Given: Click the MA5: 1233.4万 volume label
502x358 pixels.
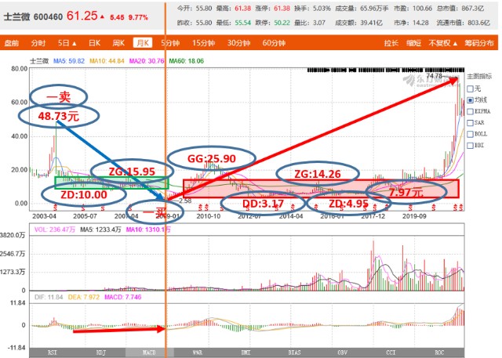Looking at the screenshot, I should [100, 230].
